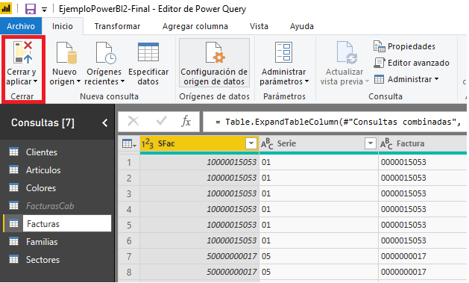The width and height of the screenshot is (469, 283).
Task: Click the Orígenes recientes icon
Action: (x=106, y=53)
